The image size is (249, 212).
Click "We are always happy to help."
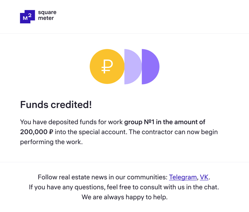click(x=124, y=197)
